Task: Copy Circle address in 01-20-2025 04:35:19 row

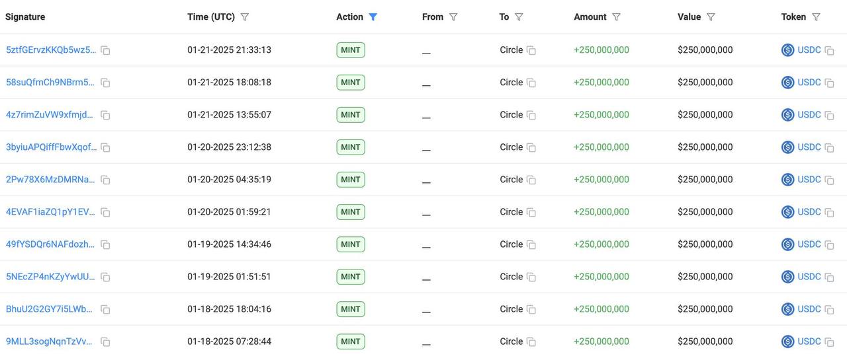Action: coord(531,180)
